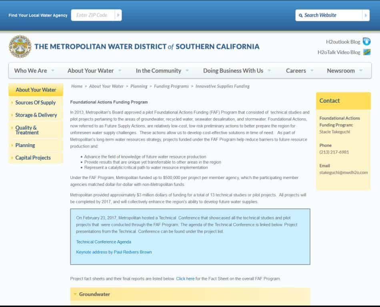This screenshot has width=380, height=307.
Task: Select Doing Business With Us menu
Action: tap(233, 71)
